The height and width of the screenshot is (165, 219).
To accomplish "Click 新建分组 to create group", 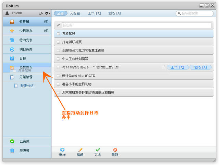I will click(x=26, y=86).
